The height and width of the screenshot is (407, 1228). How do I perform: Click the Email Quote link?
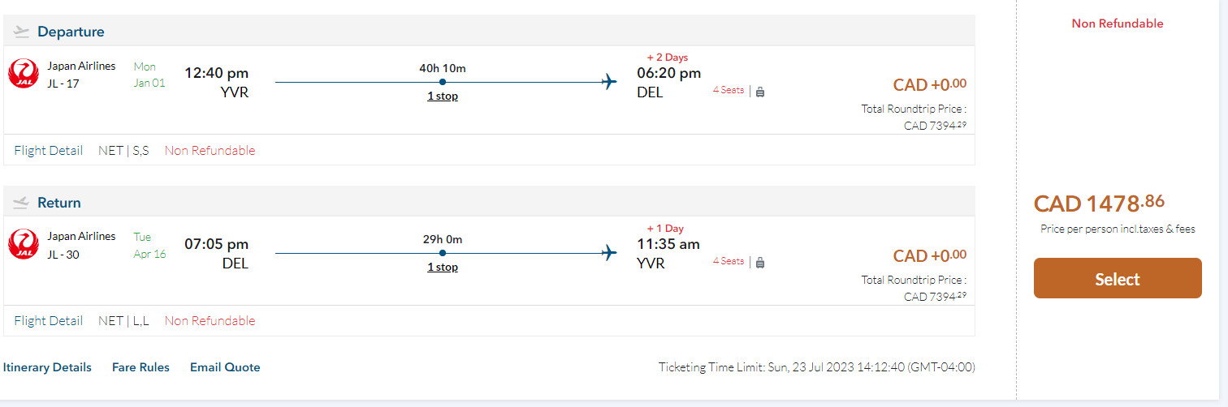[x=225, y=367]
